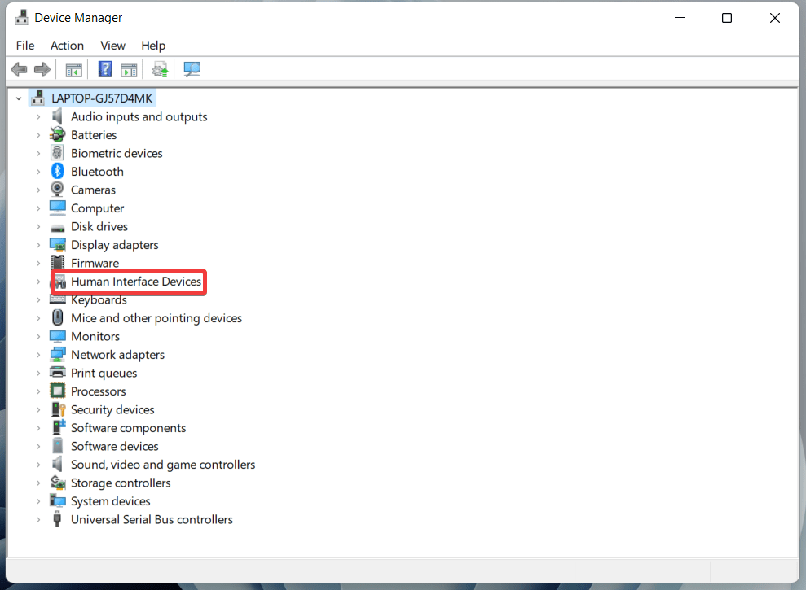Open the File menu
Image resolution: width=806 pixels, height=590 pixels.
pyautogui.click(x=25, y=46)
